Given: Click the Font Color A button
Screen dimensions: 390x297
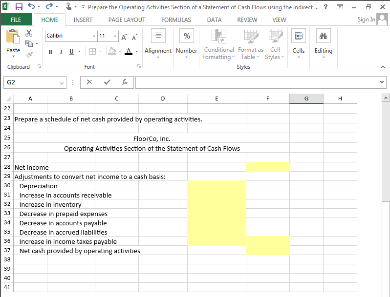Looking at the screenshot, I should 129,52.
